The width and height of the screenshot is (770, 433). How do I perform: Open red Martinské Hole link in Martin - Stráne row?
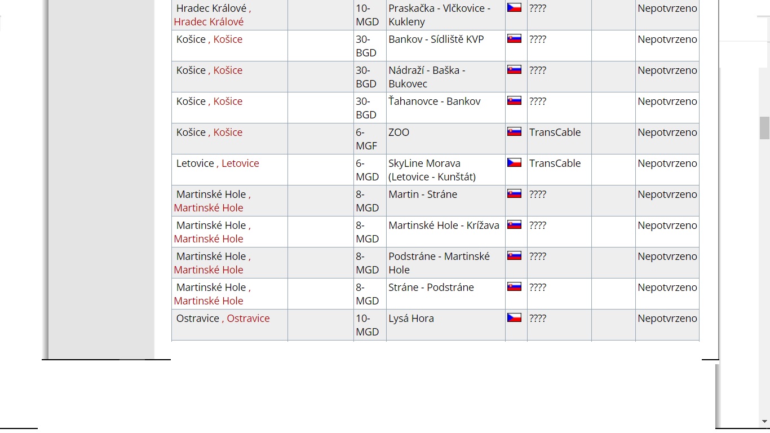[x=209, y=208]
